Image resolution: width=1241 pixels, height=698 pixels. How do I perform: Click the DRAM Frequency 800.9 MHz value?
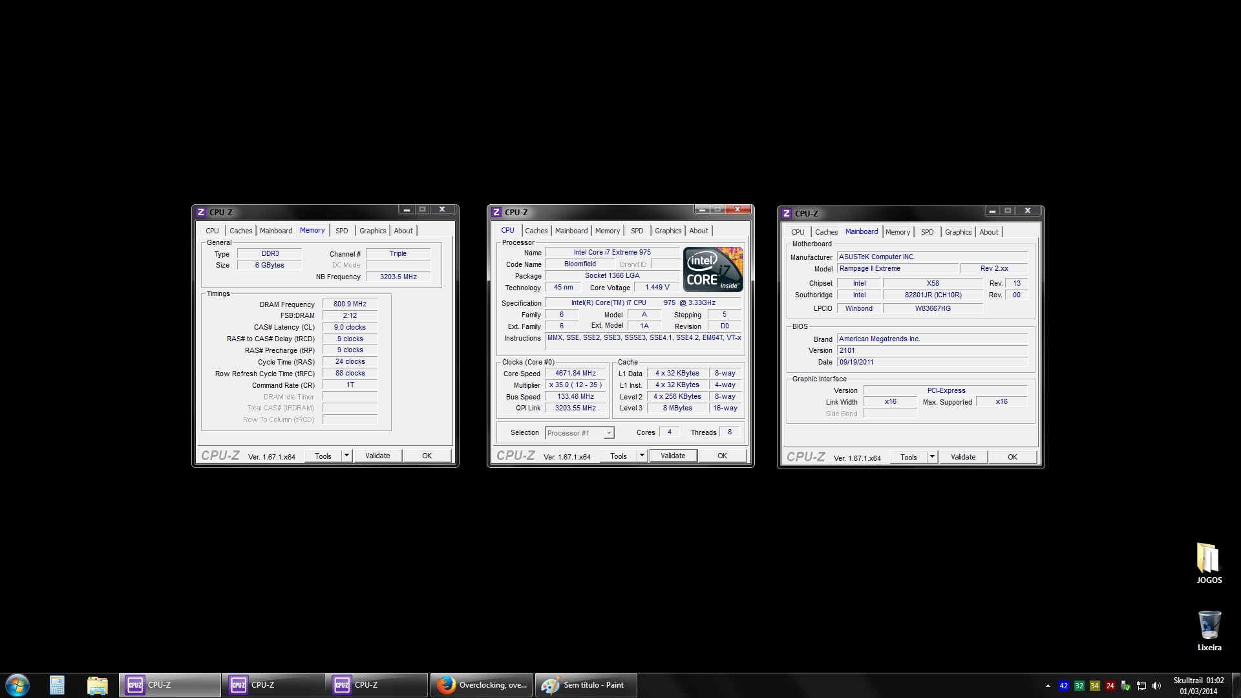[x=350, y=304]
